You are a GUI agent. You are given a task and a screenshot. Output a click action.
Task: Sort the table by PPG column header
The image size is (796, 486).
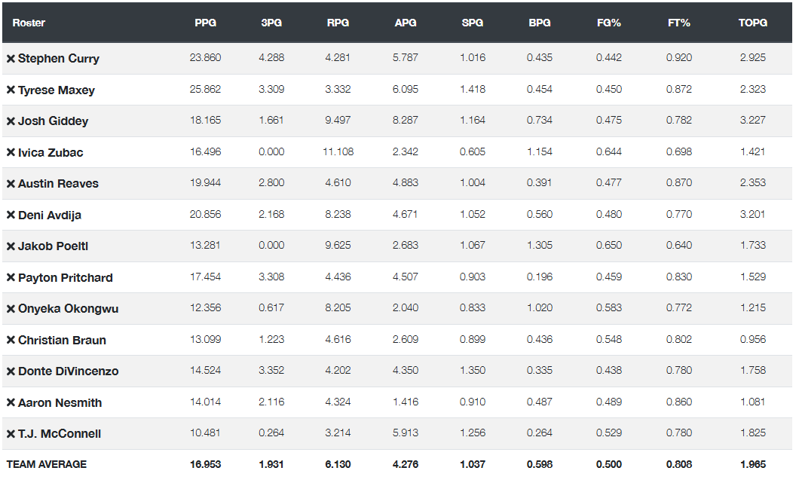tap(206, 23)
